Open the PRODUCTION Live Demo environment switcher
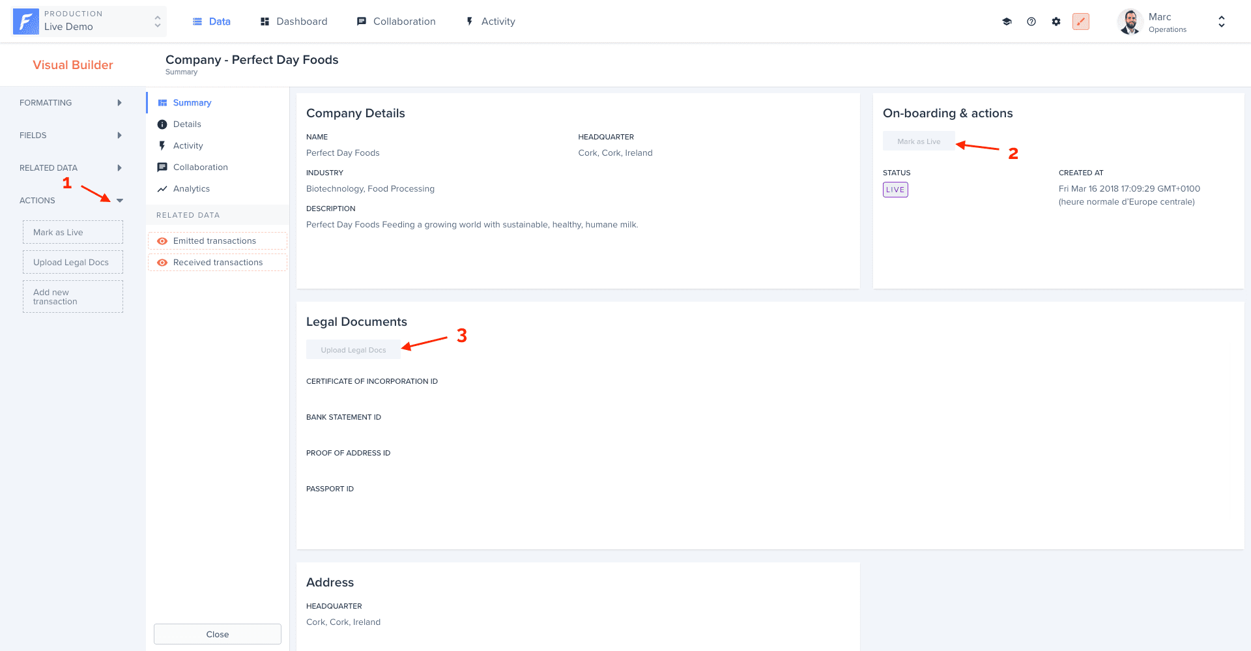1251x651 pixels. 89,22
